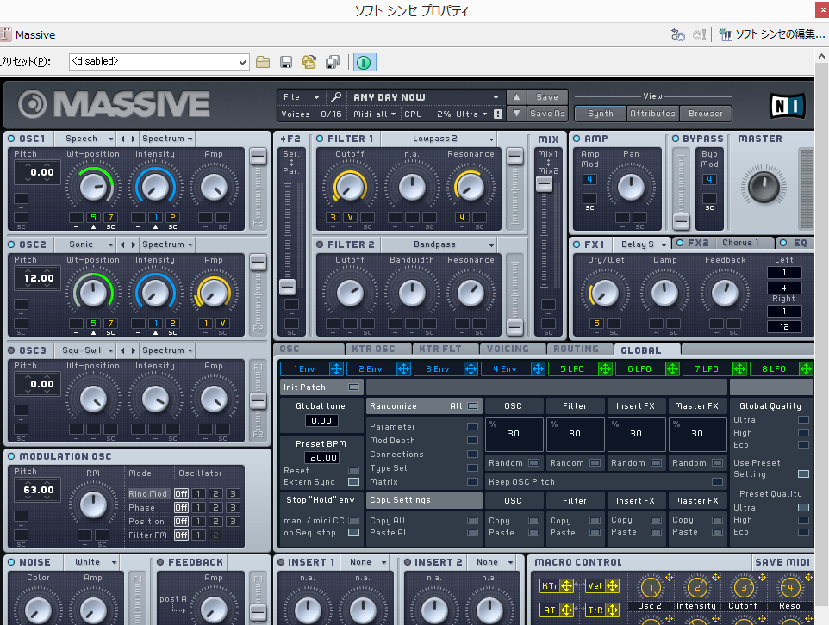Save preset using the floppy disk icon

pos(286,62)
